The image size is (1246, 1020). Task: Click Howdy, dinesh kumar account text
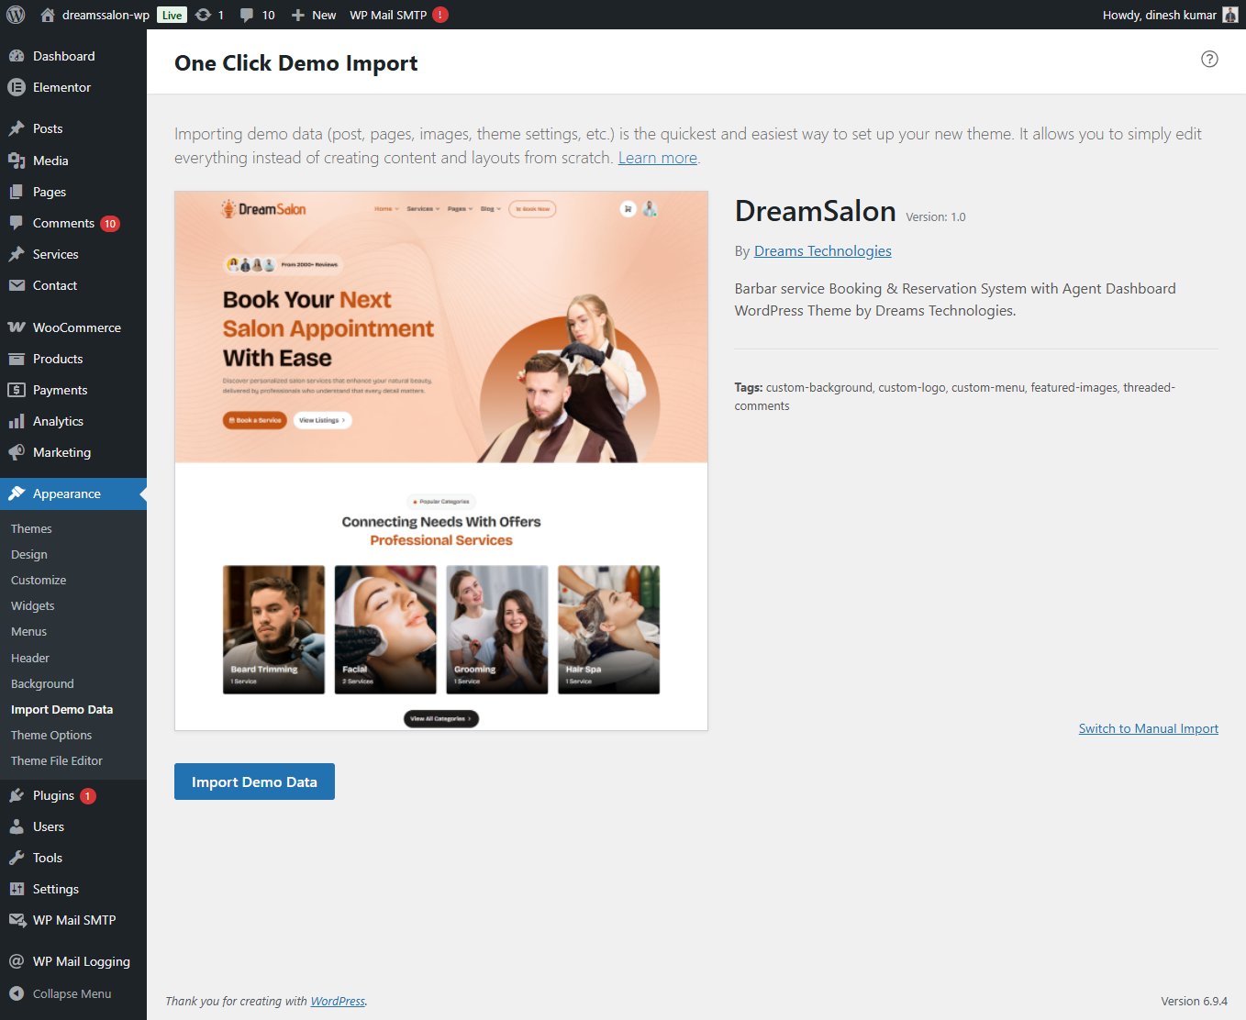tap(1160, 15)
